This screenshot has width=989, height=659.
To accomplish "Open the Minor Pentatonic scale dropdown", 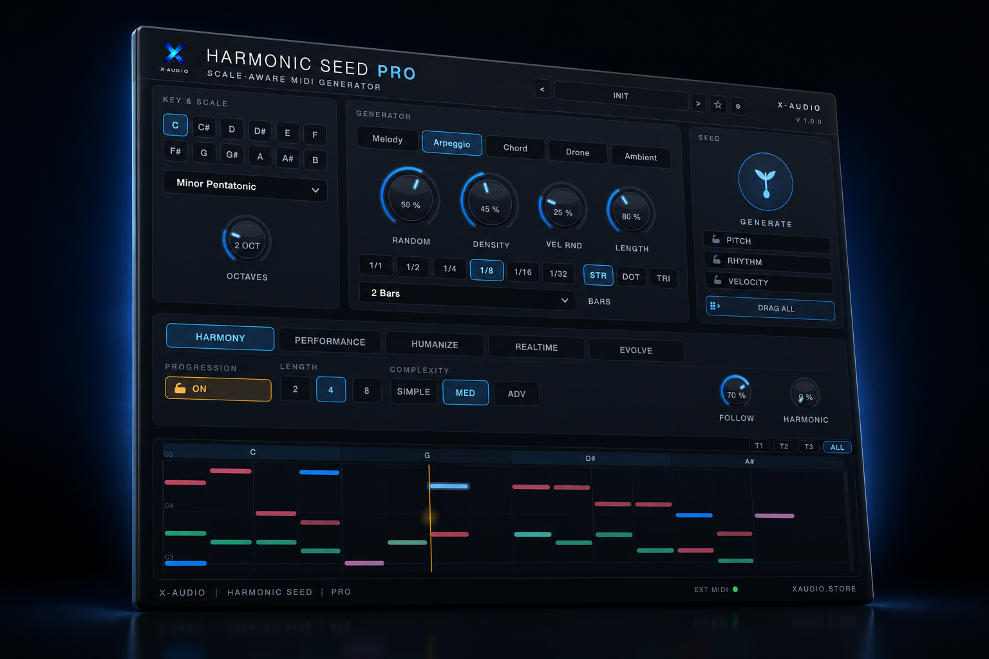I will pos(245,186).
